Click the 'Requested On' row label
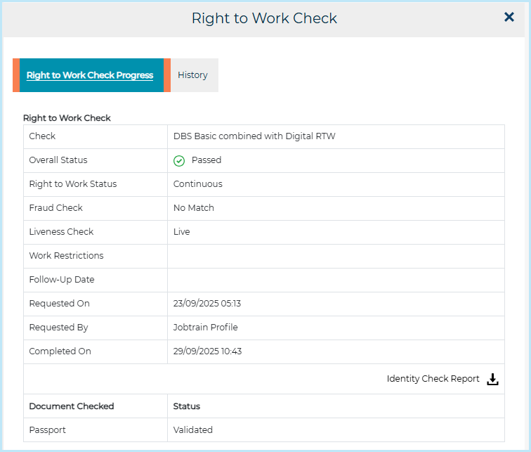The image size is (531, 452). (x=59, y=303)
